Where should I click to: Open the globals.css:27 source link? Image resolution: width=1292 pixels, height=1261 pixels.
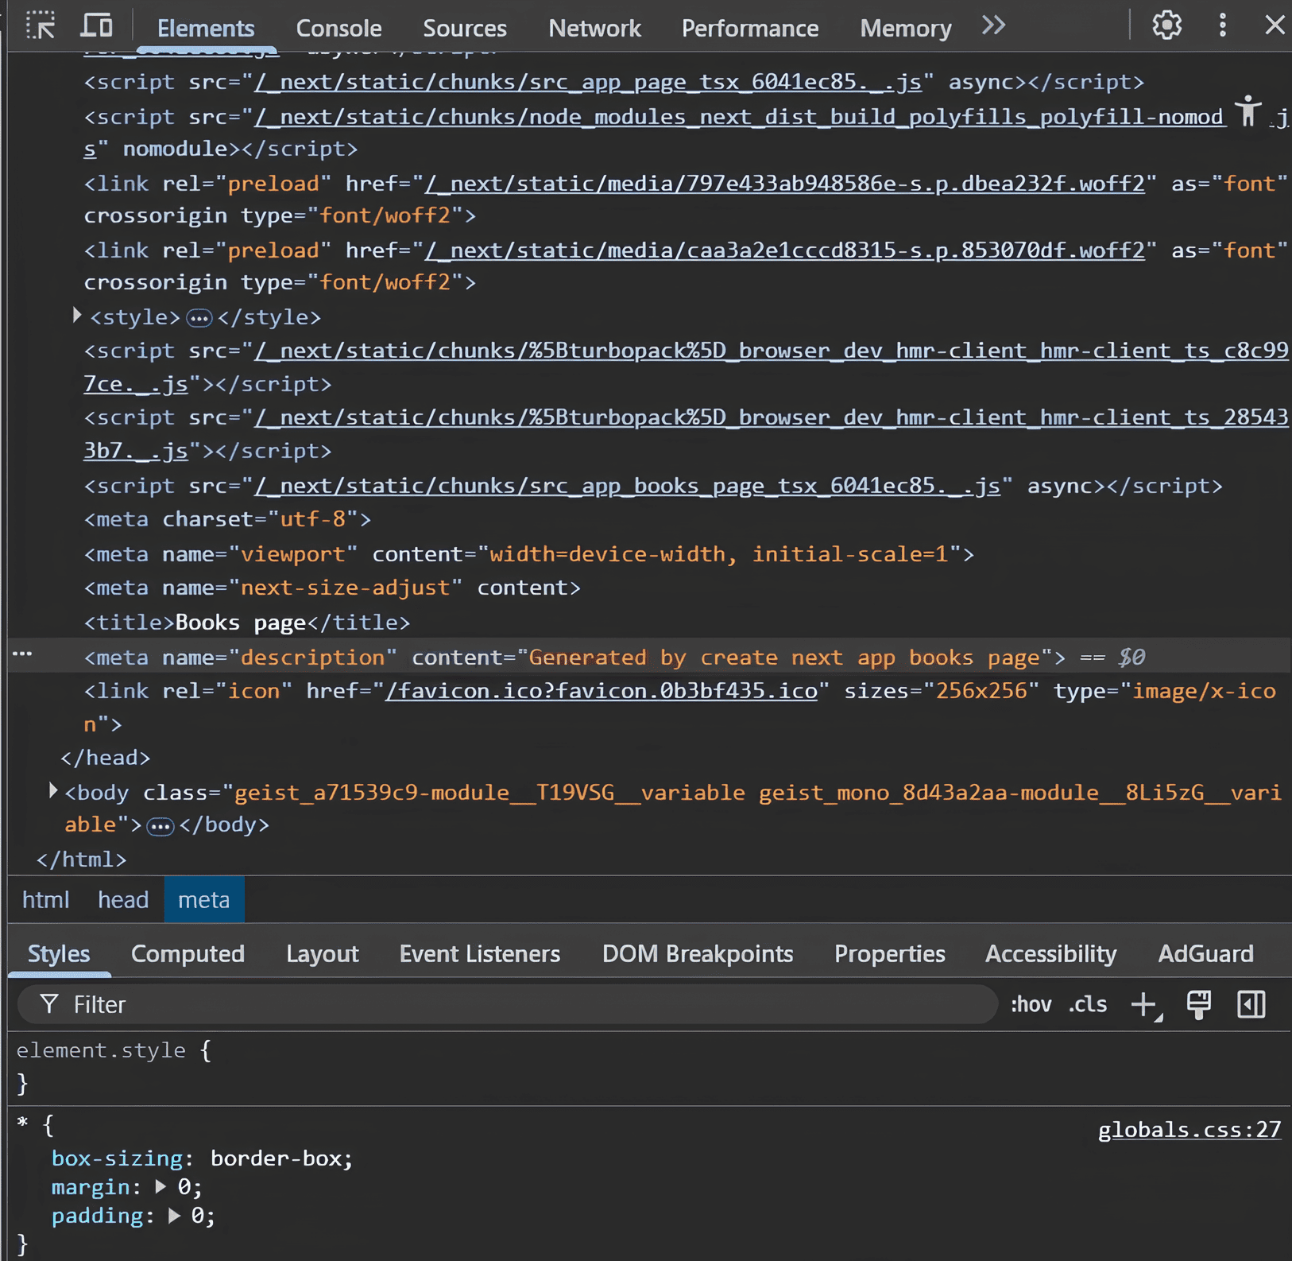(1189, 1129)
